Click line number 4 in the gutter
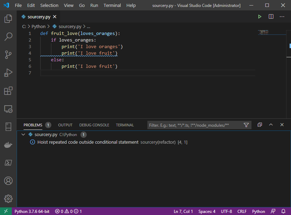Image resolution: width=291 pixels, height=215 pixels. pos(30,53)
